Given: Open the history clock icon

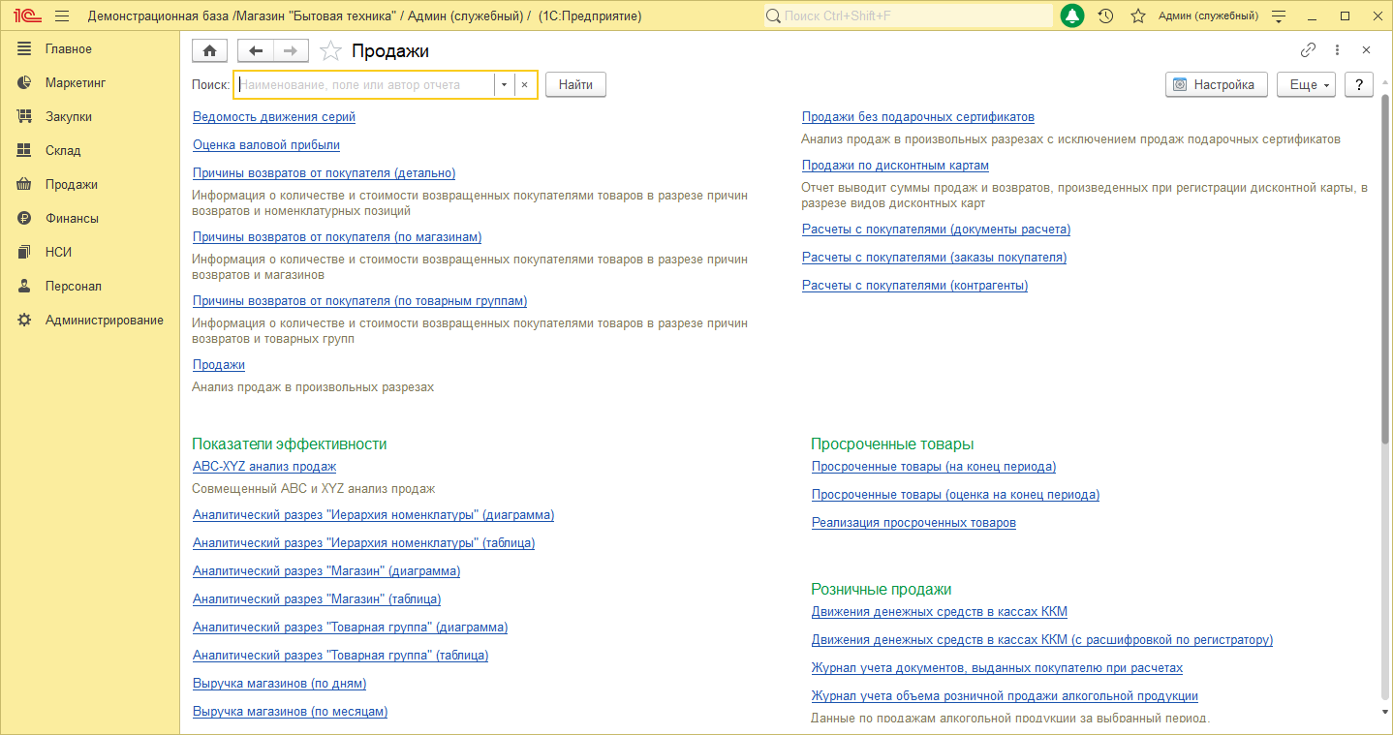Looking at the screenshot, I should [x=1106, y=15].
